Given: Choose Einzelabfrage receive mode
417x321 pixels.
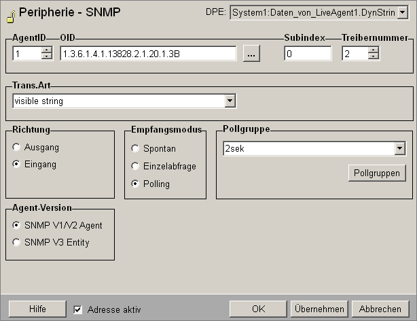Looking at the screenshot, I should (x=136, y=166).
